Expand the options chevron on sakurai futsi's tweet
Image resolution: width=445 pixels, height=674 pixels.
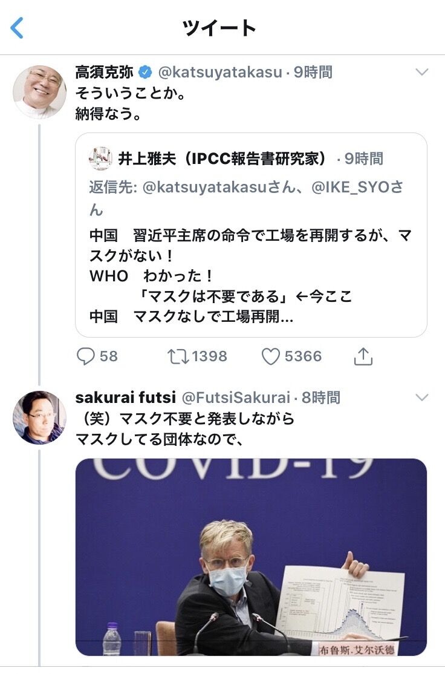(422, 397)
